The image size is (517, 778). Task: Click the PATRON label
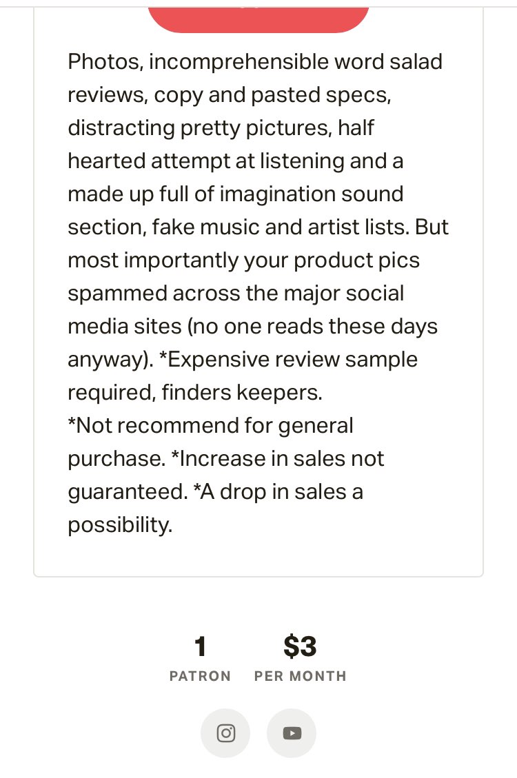point(200,676)
